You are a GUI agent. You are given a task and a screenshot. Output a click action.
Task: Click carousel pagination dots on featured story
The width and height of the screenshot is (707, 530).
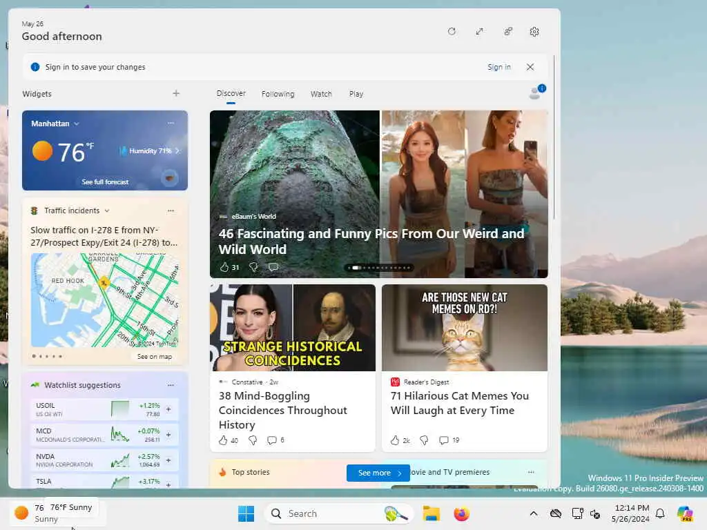point(379,268)
